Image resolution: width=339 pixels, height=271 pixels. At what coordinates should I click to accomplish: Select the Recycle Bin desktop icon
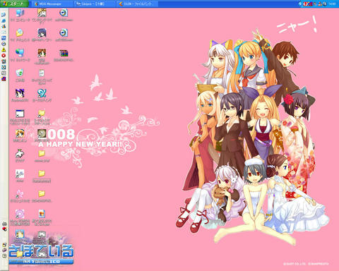pyautogui.click(x=20, y=73)
